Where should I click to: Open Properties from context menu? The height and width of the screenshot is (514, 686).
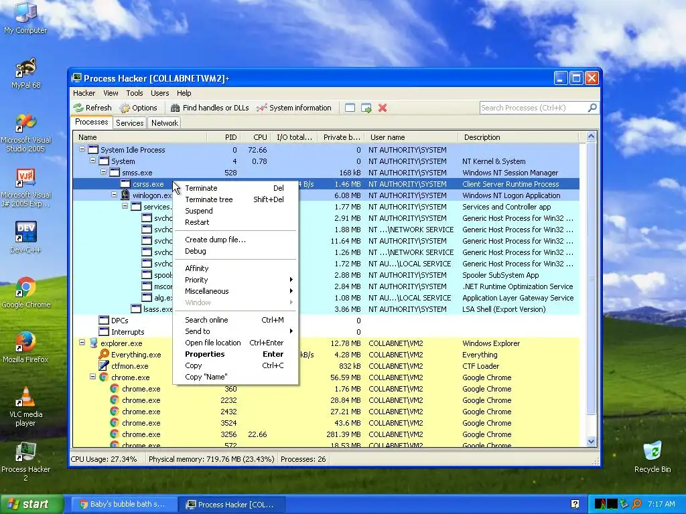pos(235,354)
